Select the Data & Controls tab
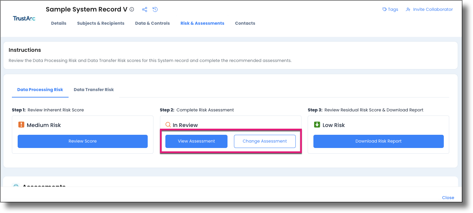The image size is (473, 213). [x=152, y=23]
